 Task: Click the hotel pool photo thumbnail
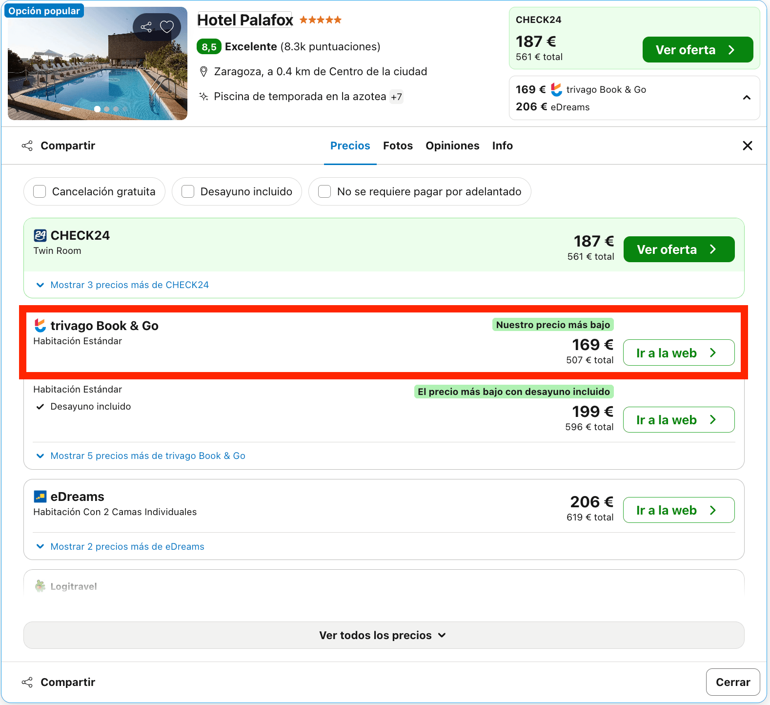click(x=98, y=63)
